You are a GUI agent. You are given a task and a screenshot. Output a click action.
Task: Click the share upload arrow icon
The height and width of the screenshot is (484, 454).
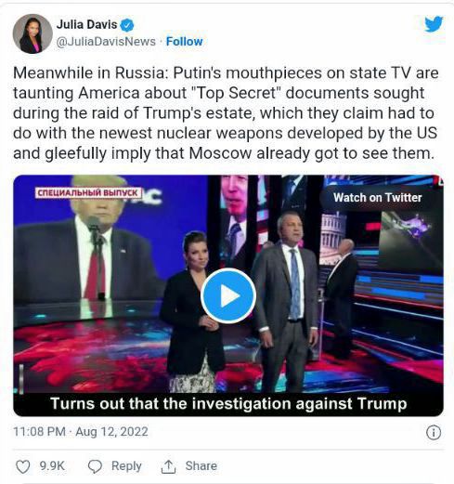pyautogui.click(x=168, y=466)
